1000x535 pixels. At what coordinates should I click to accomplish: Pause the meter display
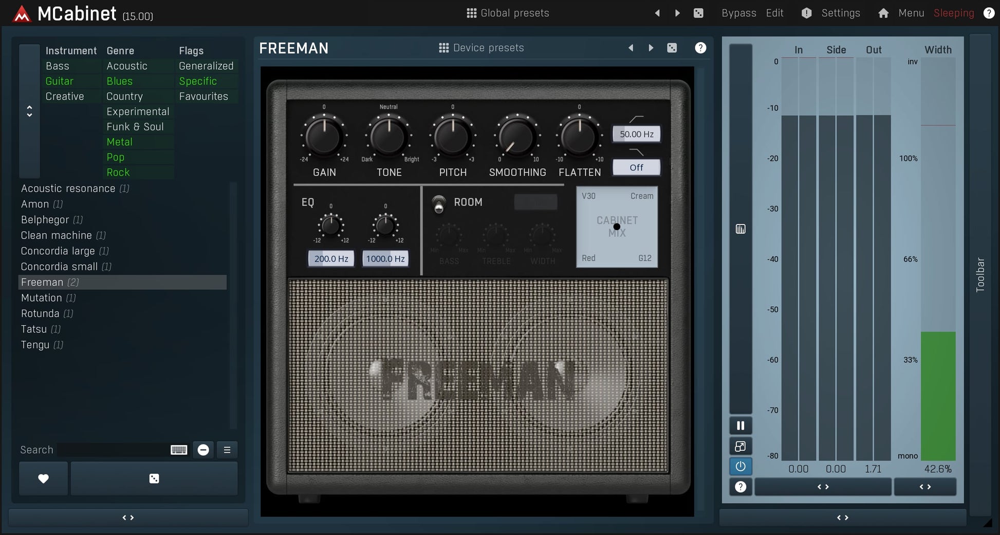(x=740, y=426)
